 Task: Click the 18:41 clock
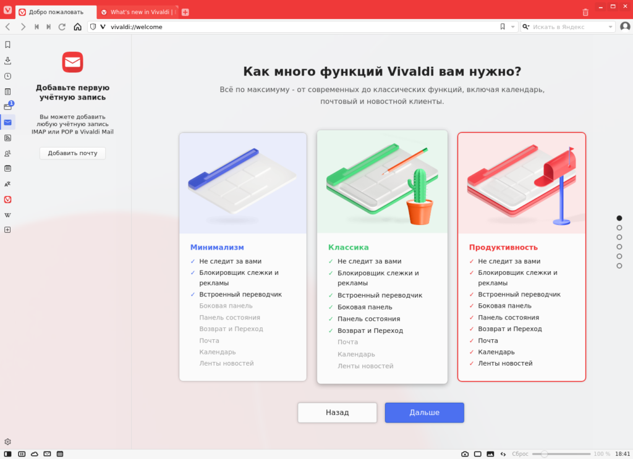point(622,454)
